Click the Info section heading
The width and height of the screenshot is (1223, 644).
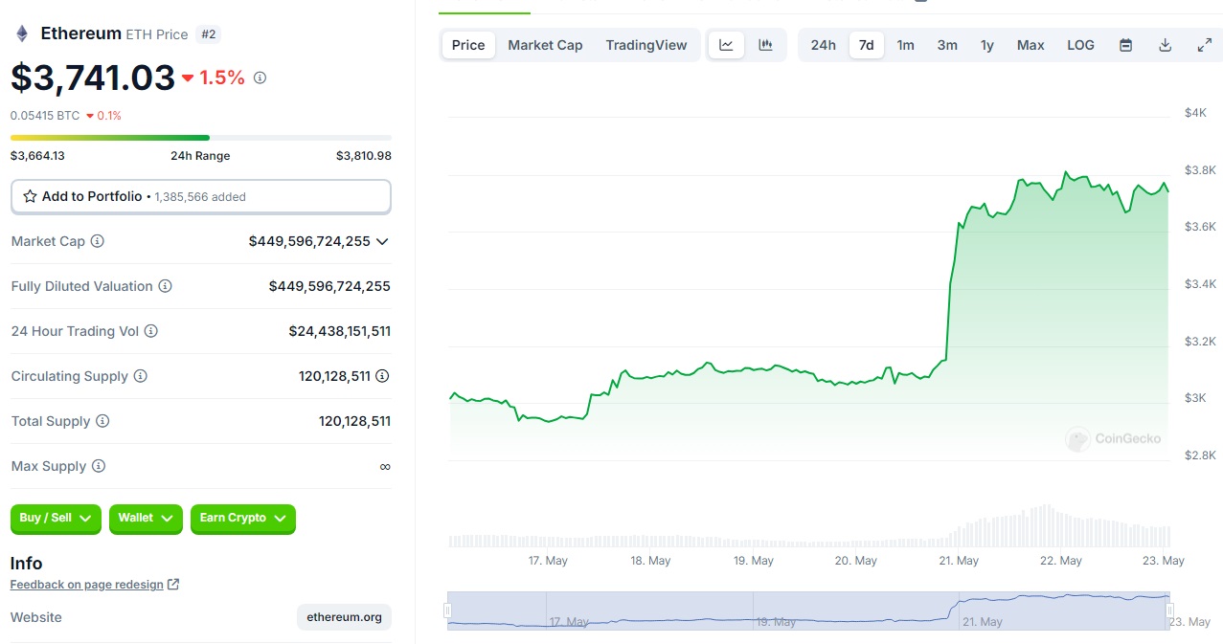(x=27, y=563)
